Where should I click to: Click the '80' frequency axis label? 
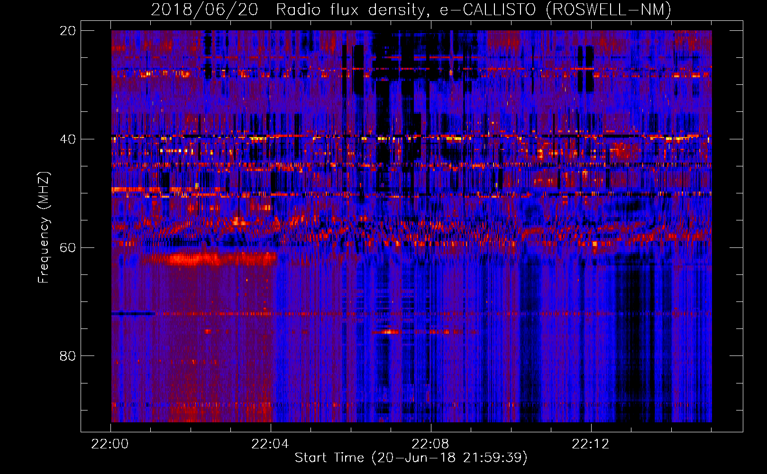point(68,355)
